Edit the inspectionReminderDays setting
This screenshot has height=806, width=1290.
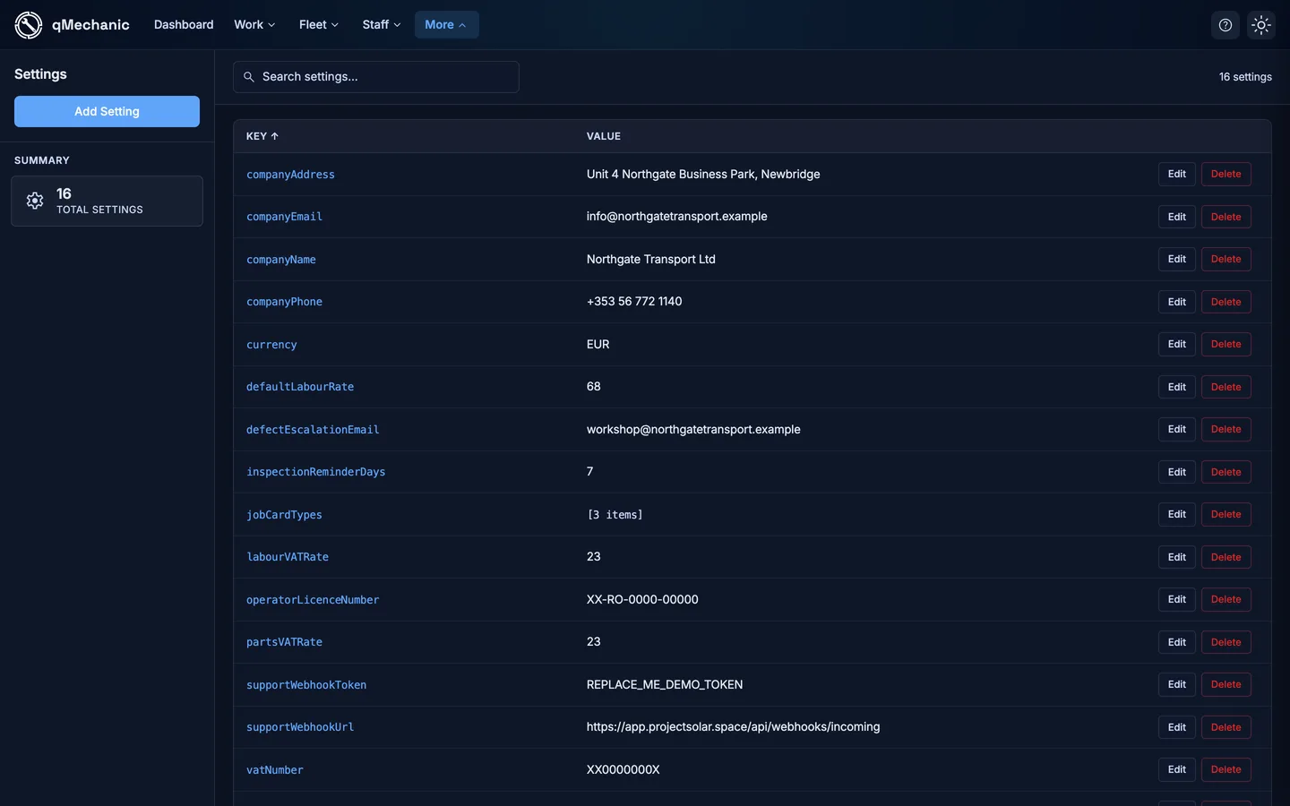coord(1177,472)
